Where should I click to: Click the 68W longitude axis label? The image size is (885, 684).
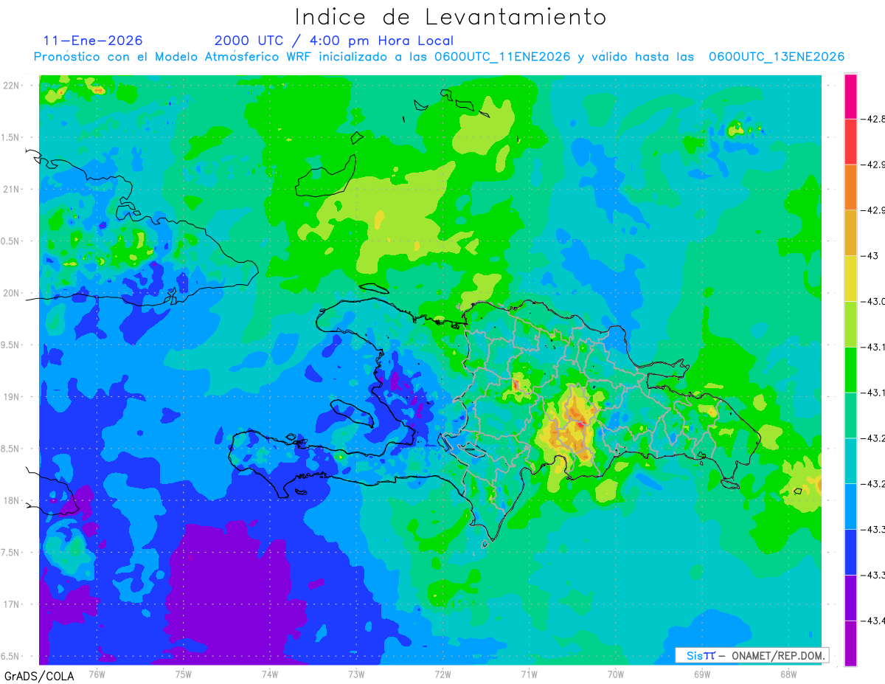pyautogui.click(x=788, y=674)
